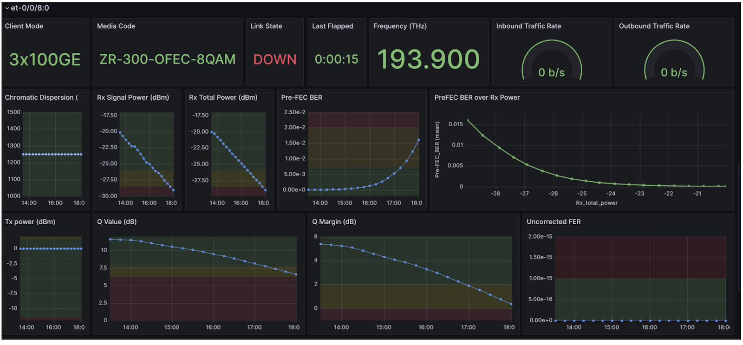Click the Rx_total_power axis label

(x=597, y=203)
